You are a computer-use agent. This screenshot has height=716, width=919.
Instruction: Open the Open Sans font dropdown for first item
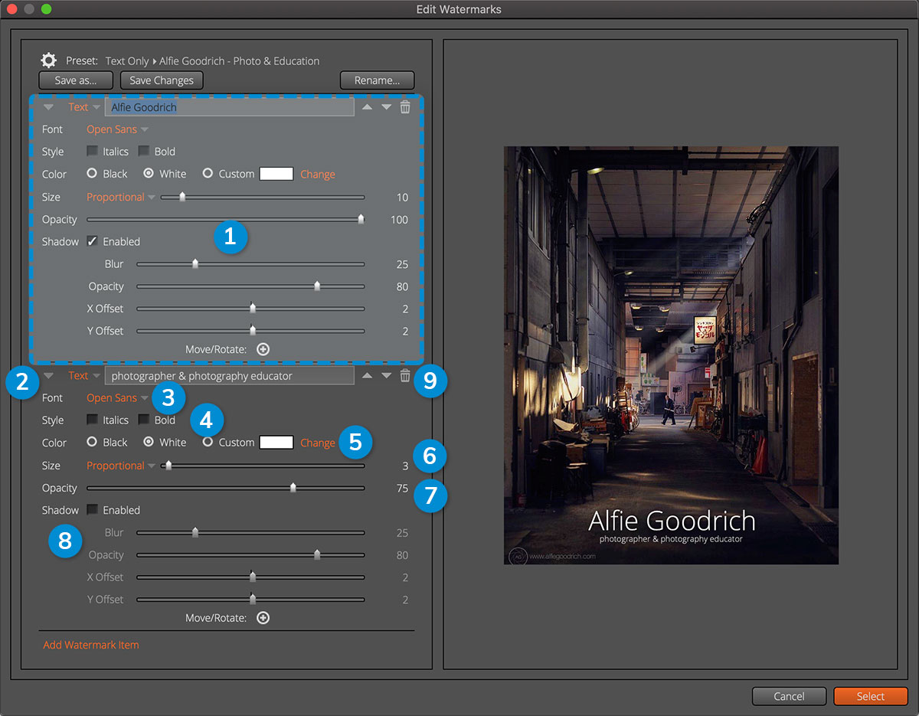click(x=117, y=129)
